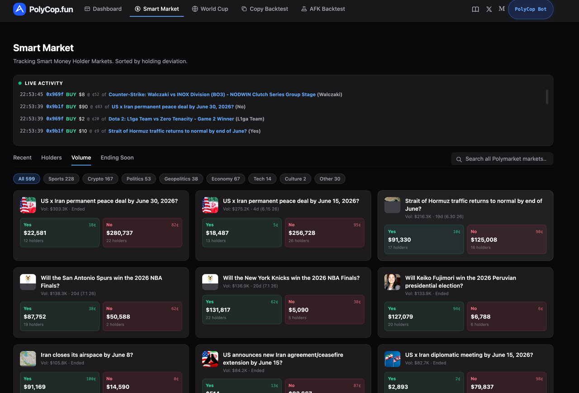Viewport: 579px width, 393px height.
Task: Select No $6,788 box for Keiko Fujimori
Action: (x=507, y=316)
